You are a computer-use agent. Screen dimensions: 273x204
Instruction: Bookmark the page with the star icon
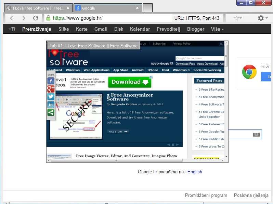[x=236, y=18]
